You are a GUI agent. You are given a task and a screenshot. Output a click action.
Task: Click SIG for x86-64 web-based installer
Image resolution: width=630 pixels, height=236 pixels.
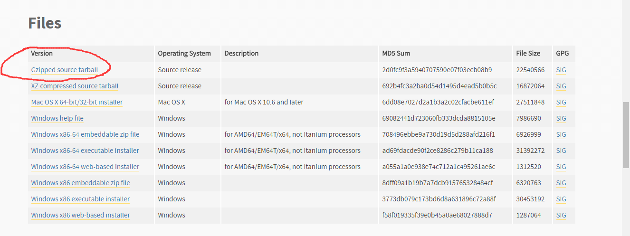[x=561, y=167]
